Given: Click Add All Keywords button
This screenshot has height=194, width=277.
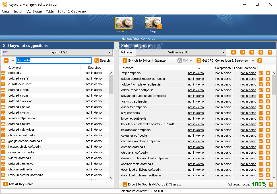Looking at the screenshot, I should point(18,184).
